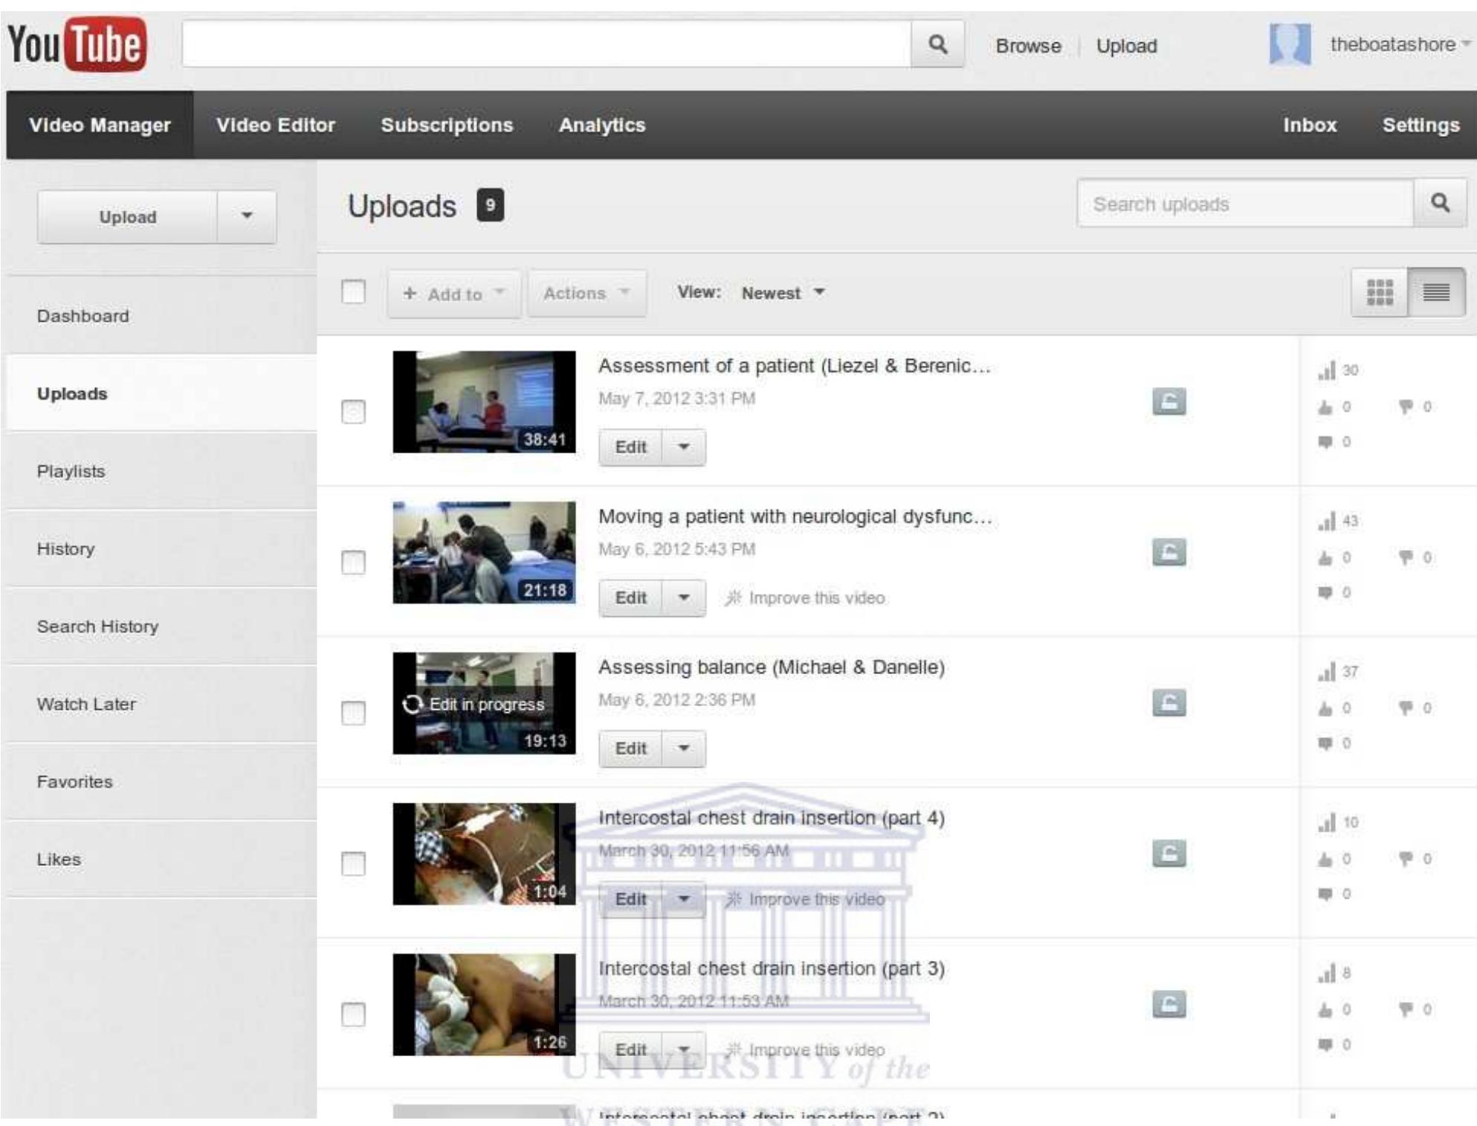
Task: Click privacy lock icon for Assessment of a patient
Action: point(1169,401)
